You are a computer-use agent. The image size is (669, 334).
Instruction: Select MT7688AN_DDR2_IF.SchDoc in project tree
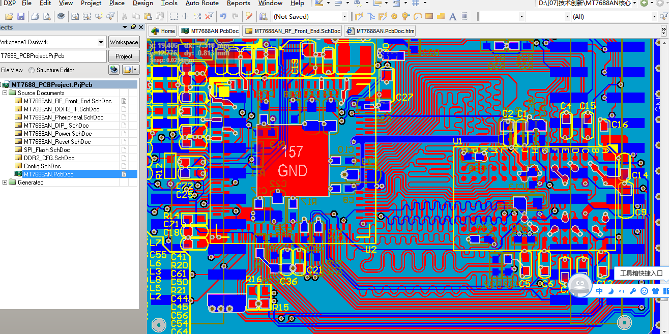[62, 109]
